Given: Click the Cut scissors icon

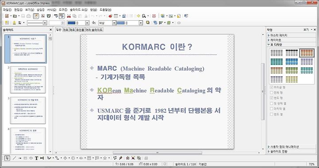Looking at the screenshot, I should coord(69,16).
